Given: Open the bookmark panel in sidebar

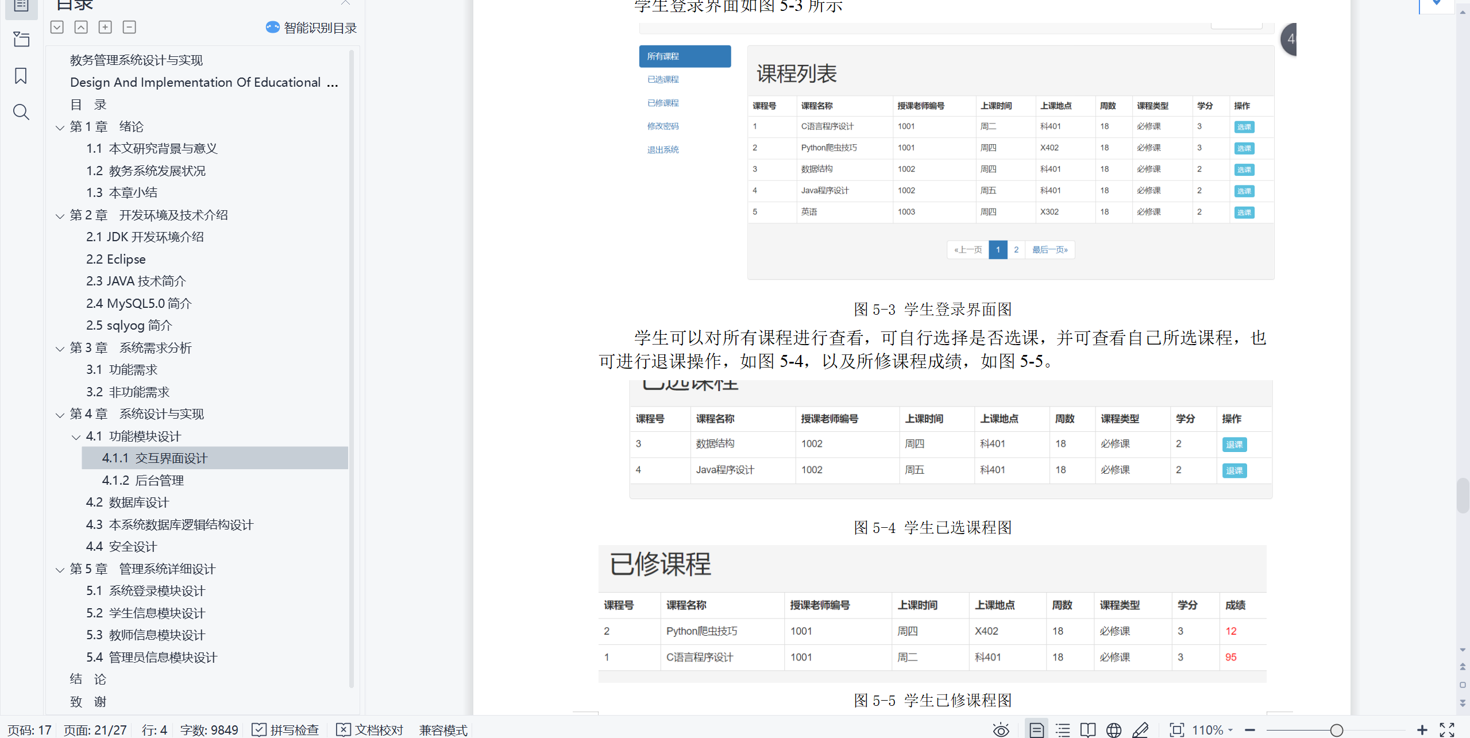Looking at the screenshot, I should point(21,76).
